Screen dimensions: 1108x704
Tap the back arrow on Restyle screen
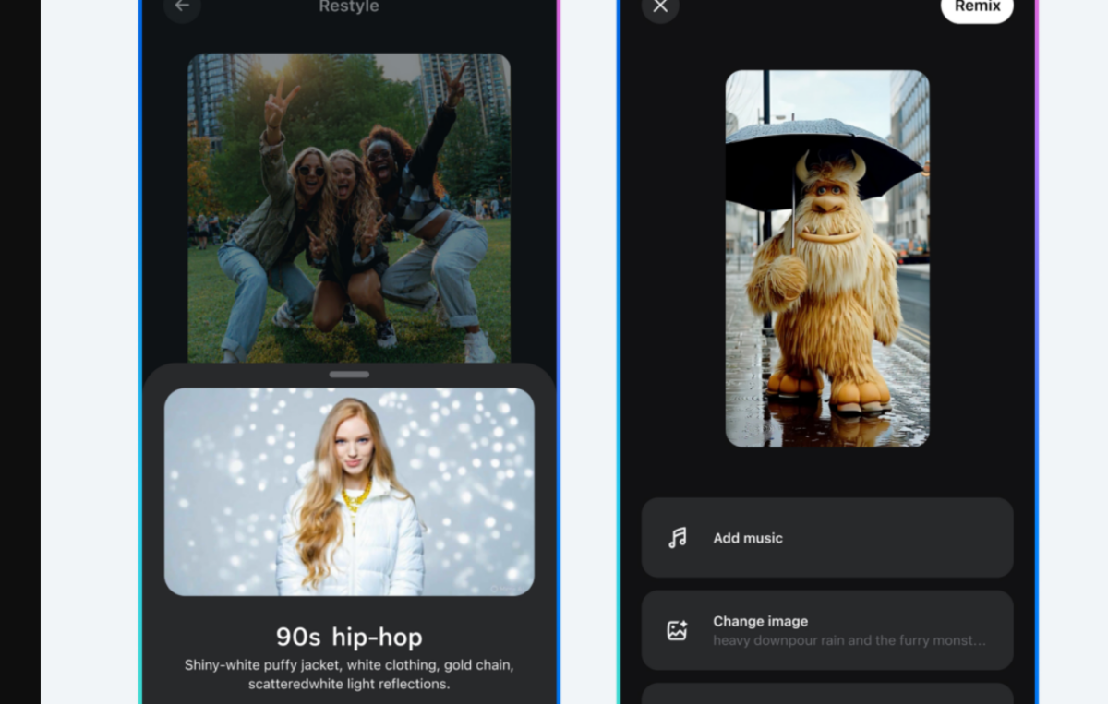point(182,6)
